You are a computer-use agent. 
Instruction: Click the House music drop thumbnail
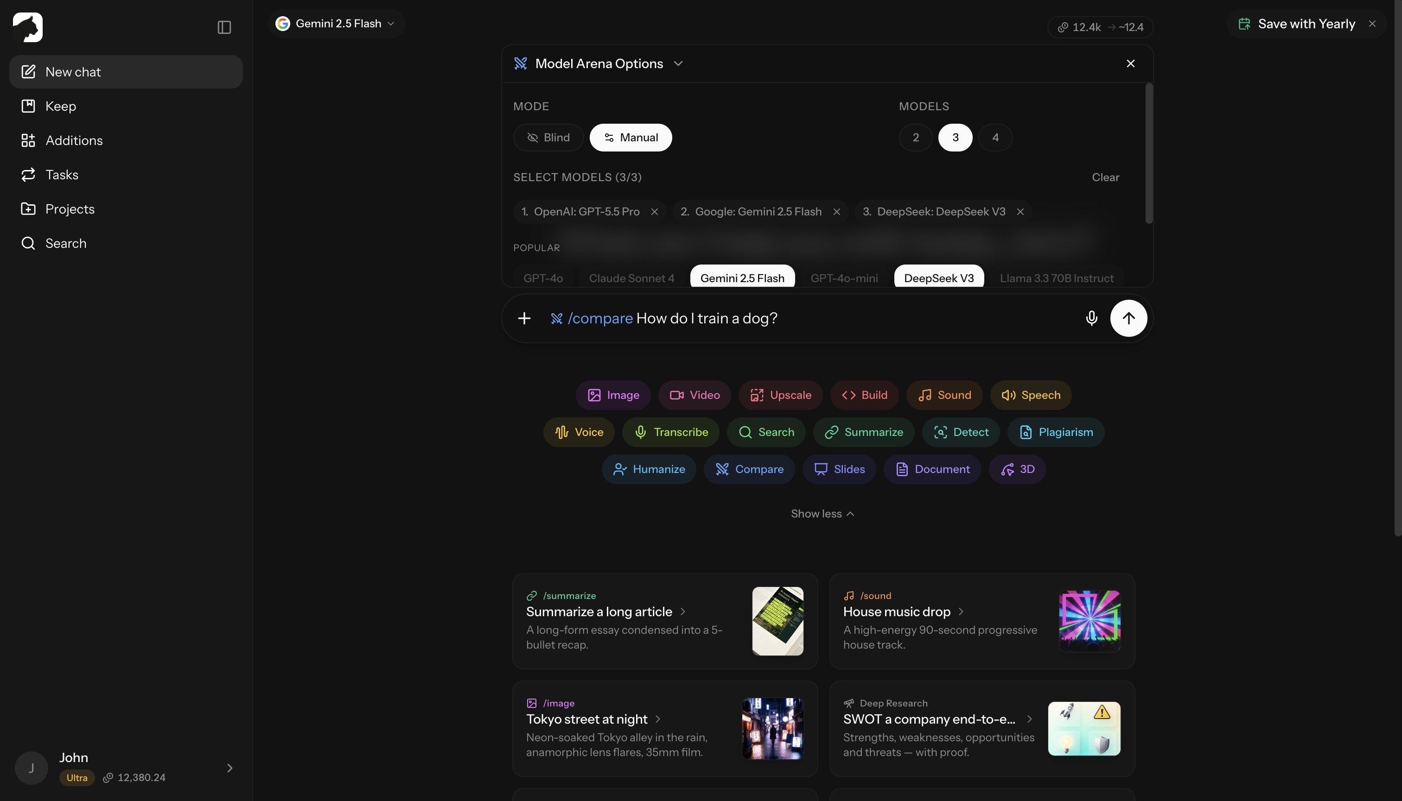pos(1090,621)
